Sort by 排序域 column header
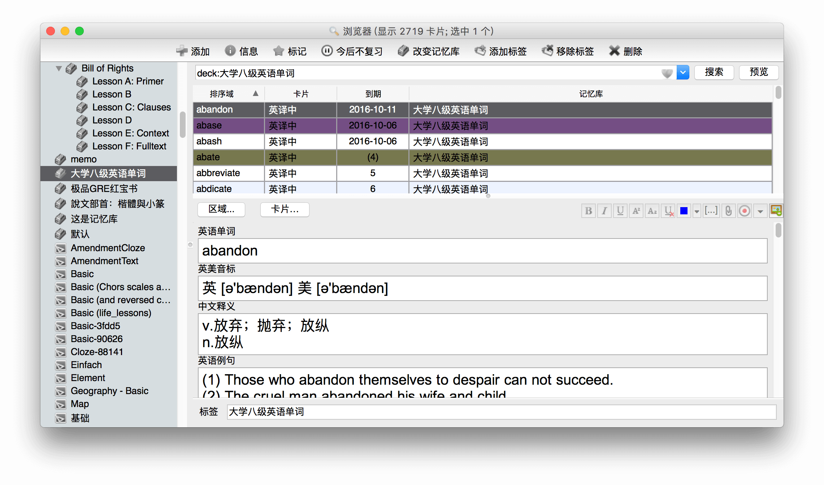Screen dimensions: 824x485 [x=229, y=94]
